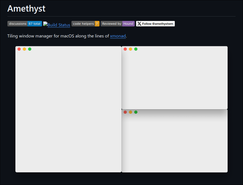Click the broken image icon beside Build Status
This screenshot has width=243, height=185.
coord(45,24)
